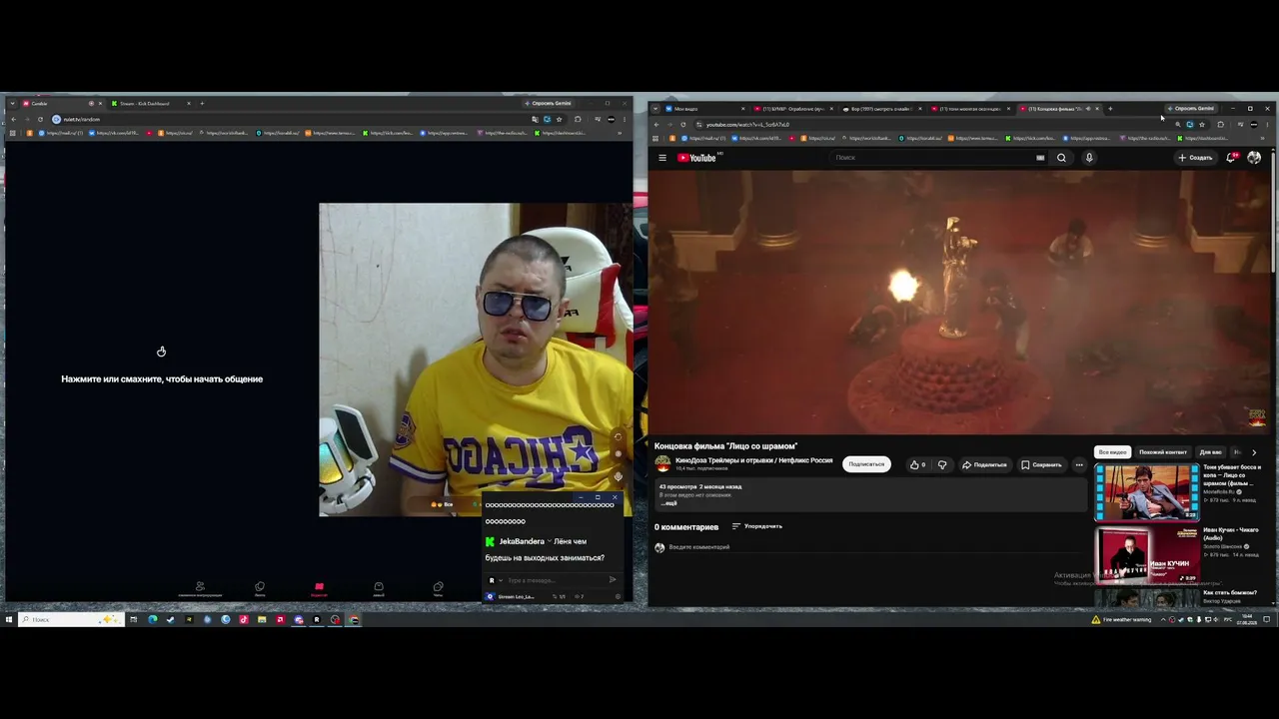Select the Все видео filter chip
This screenshot has height=719, width=1279.
click(x=1113, y=452)
